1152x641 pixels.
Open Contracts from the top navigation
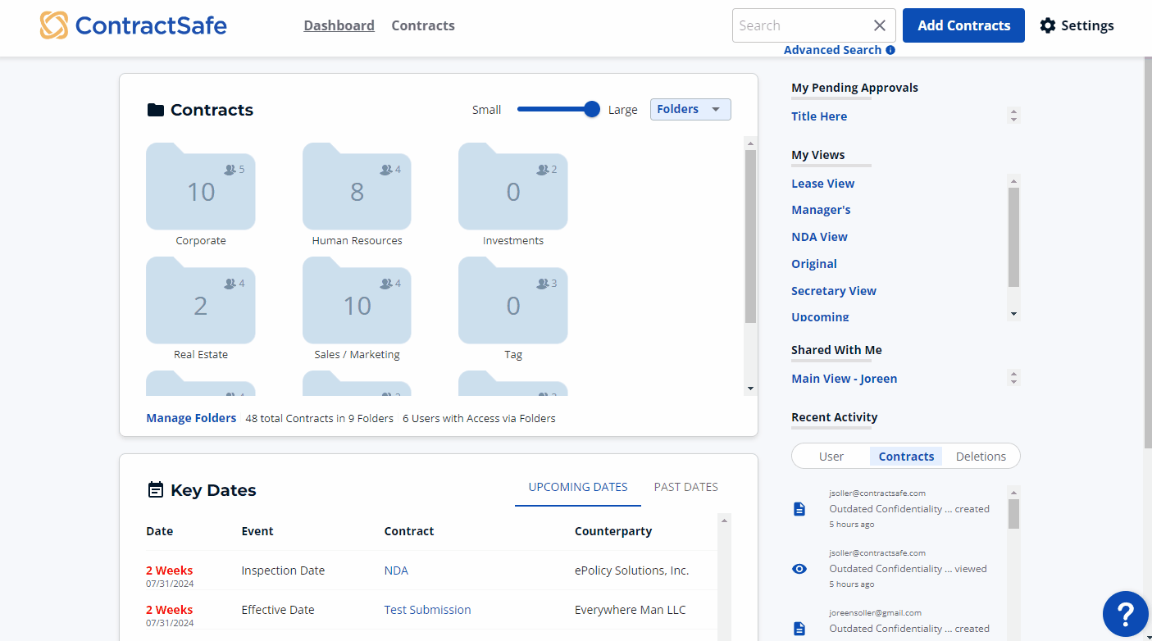(422, 25)
